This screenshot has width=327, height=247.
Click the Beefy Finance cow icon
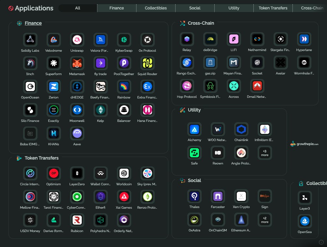click(x=101, y=86)
